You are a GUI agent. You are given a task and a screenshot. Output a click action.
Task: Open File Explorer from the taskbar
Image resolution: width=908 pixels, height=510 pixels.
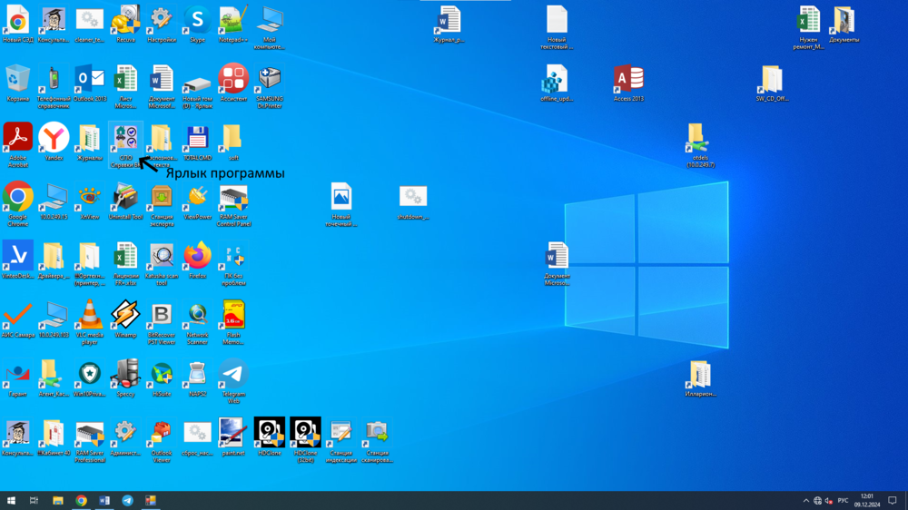tap(58, 500)
